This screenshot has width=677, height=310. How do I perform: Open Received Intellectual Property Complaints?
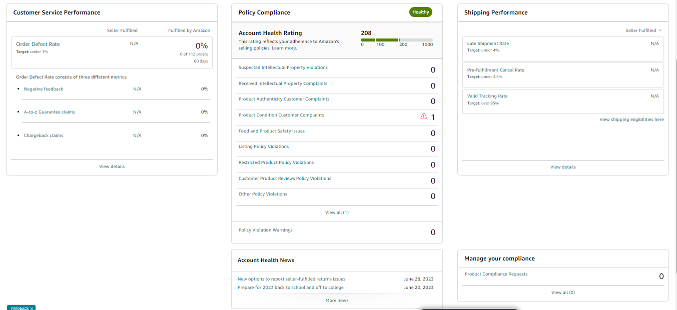pyautogui.click(x=283, y=83)
